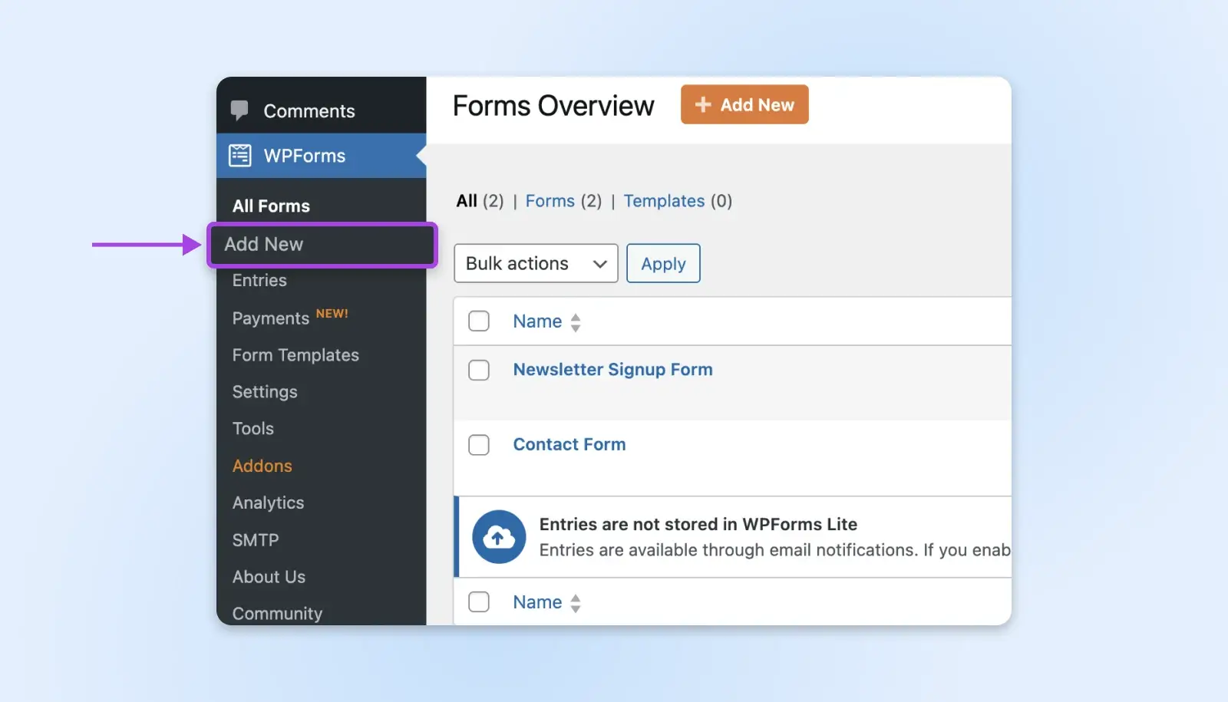Open the Contact Form link

(569, 445)
